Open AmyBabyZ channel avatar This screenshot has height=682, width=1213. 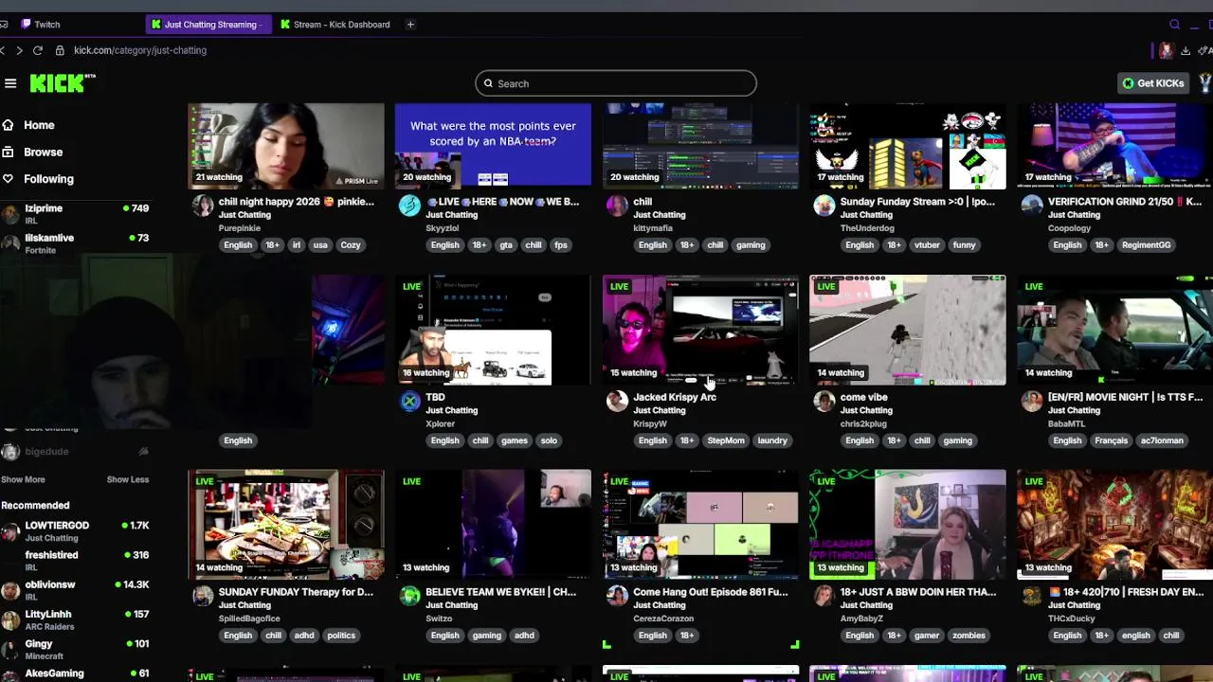[x=824, y=597]
